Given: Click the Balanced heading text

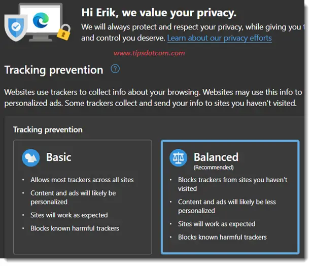Looking at the screenshot, I should tap(216, 157).
